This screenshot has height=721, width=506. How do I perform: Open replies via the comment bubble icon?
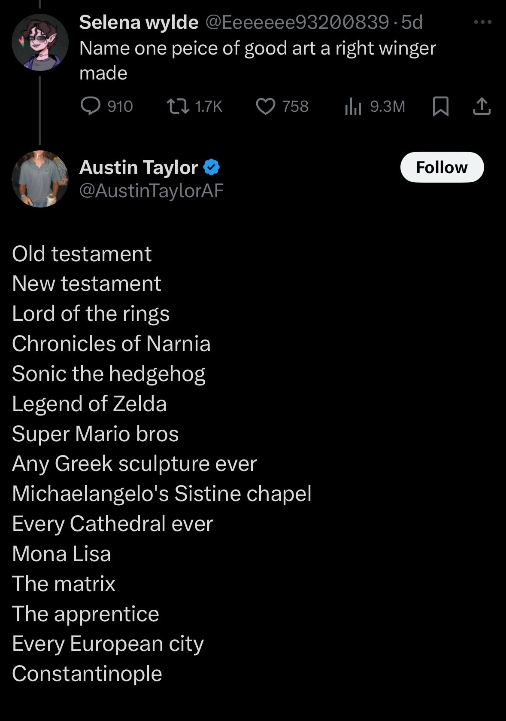tap(91, 106)
